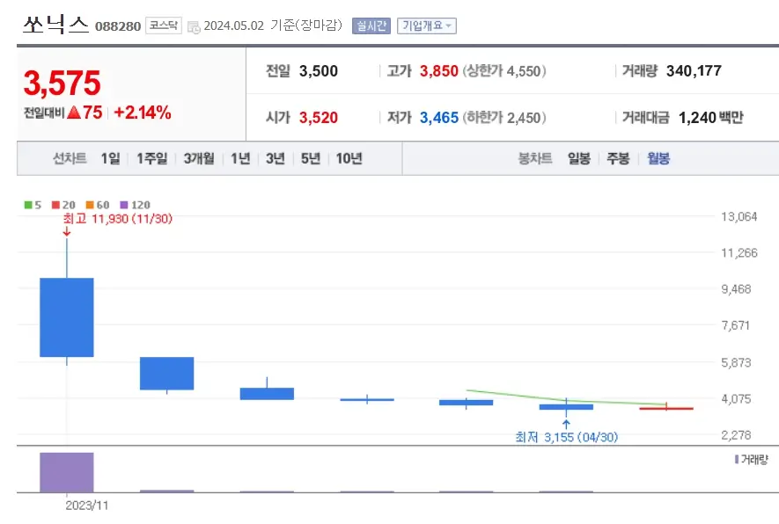Select the 월봉 monthly chart tab
This screenshot has height=524, width=779.
coord(657,158)
